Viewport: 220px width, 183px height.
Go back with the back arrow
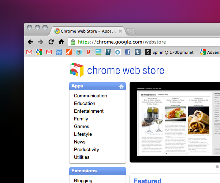pyautogui.click(x=30, y=42)
